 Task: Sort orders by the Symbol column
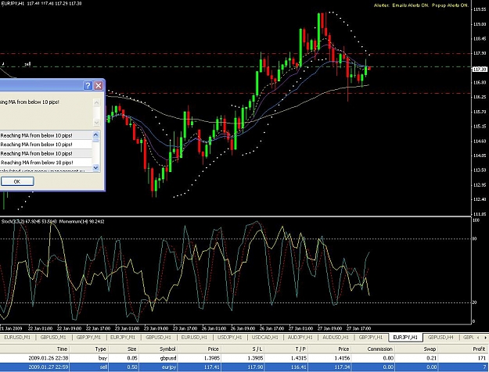click(x=157, y=349)
